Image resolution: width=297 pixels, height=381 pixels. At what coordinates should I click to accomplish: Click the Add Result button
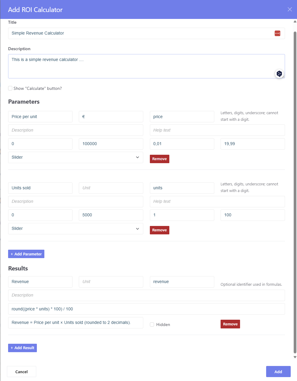22,348
